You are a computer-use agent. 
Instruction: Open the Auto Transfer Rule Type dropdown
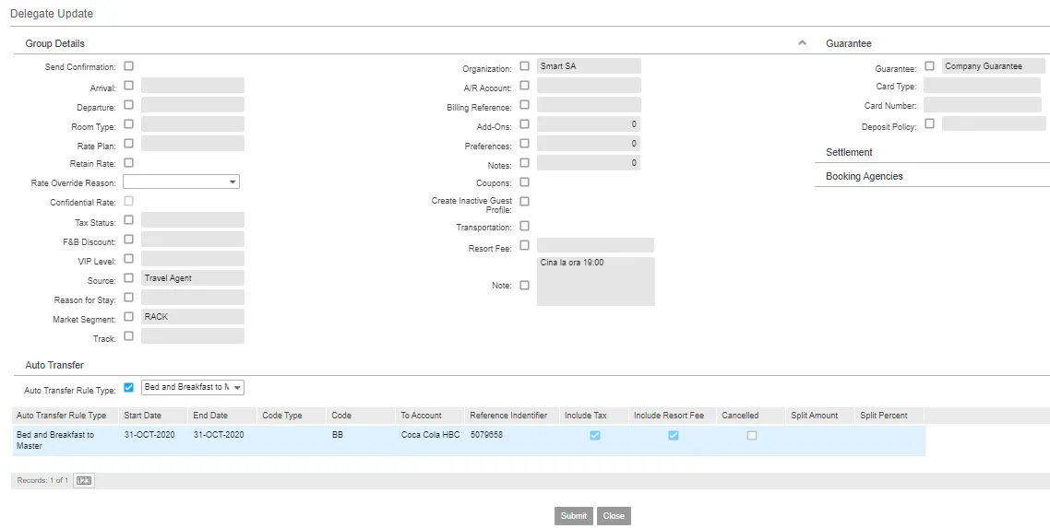(x=193, y=388)
